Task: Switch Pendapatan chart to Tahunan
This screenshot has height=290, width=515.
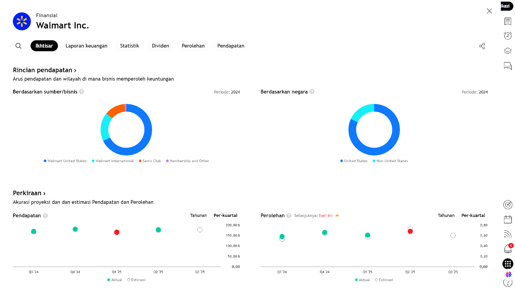Action: point(198,216)
